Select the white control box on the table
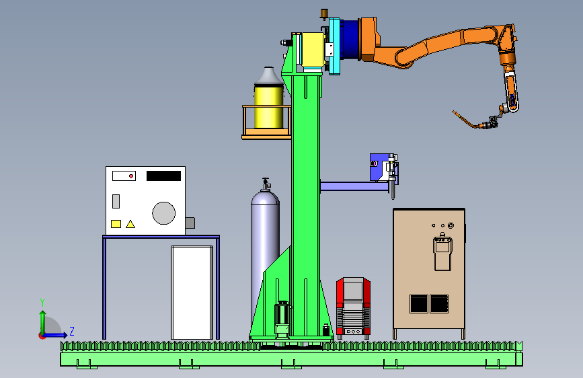 [x=145, y=200]
